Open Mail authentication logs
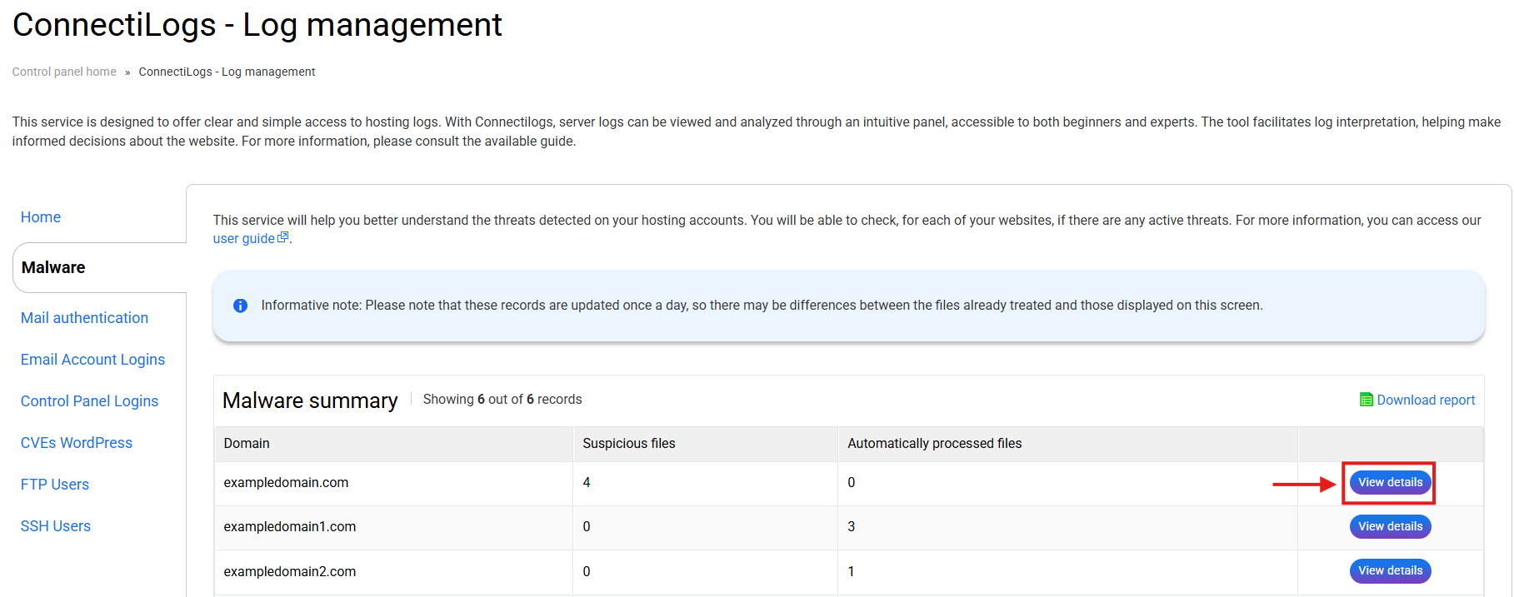The image size is (1514, 597). 84,318
